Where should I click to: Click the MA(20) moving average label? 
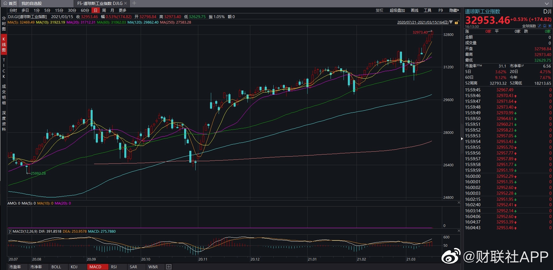[x=81, y=22]
